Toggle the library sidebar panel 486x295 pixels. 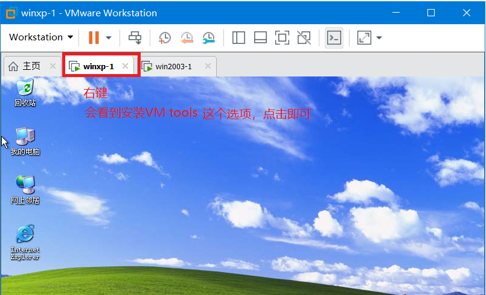(238, 38)
